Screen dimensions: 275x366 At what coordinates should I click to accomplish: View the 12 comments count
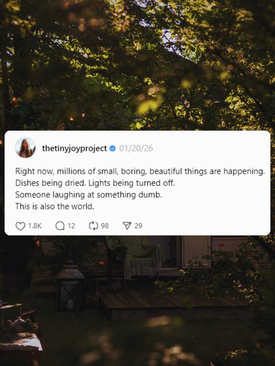coord(71,226)
